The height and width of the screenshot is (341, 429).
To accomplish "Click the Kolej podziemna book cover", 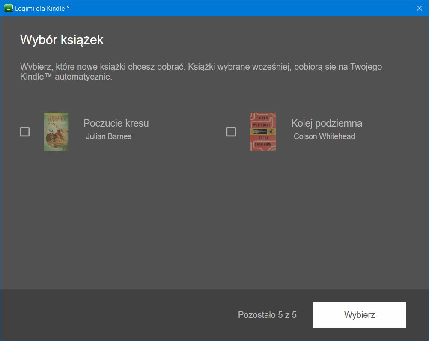I will tap(263, 131).
